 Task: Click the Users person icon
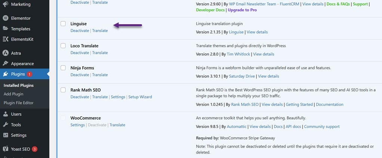pyautogui.click(x=5, y=114)
